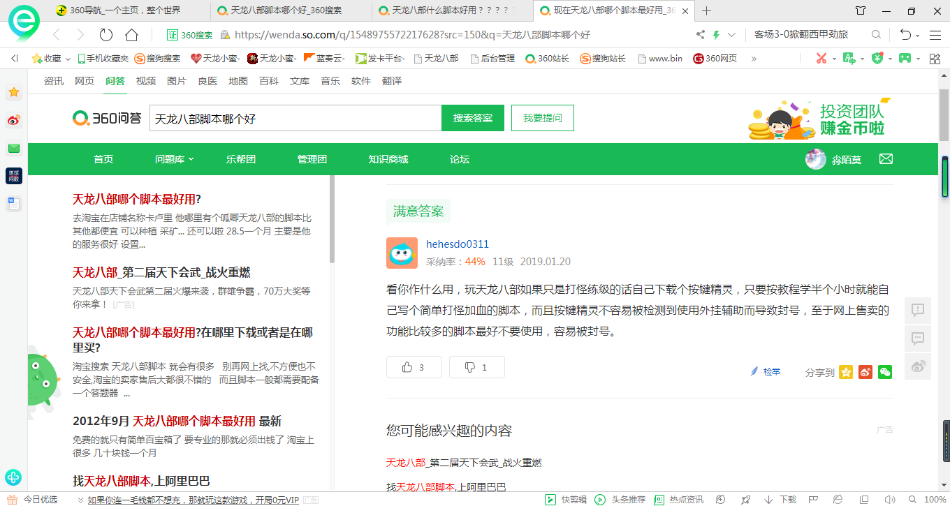The height and width of the screenshot is (506, 950).
Task: Expand the restore tab dropdown arrow
Action: pyautogui.click(x=918, y=35)
